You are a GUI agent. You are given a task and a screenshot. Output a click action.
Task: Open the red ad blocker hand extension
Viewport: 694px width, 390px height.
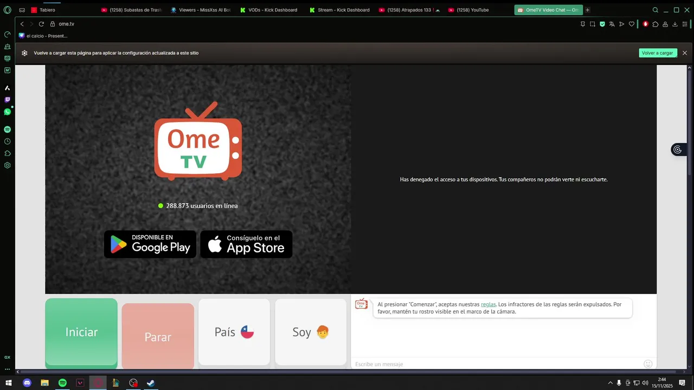(646, 24)
